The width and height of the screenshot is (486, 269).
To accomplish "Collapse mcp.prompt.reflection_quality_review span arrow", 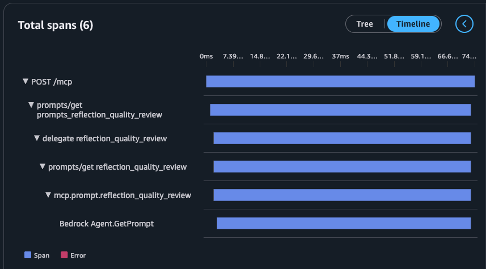I will 48,195.
